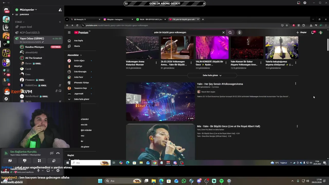Go back in the browser
The image size is (329, 185).
coord(67,25)
